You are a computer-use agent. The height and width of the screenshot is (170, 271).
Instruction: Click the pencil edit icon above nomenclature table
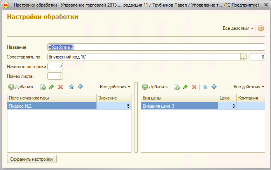(x=51, y=87)
